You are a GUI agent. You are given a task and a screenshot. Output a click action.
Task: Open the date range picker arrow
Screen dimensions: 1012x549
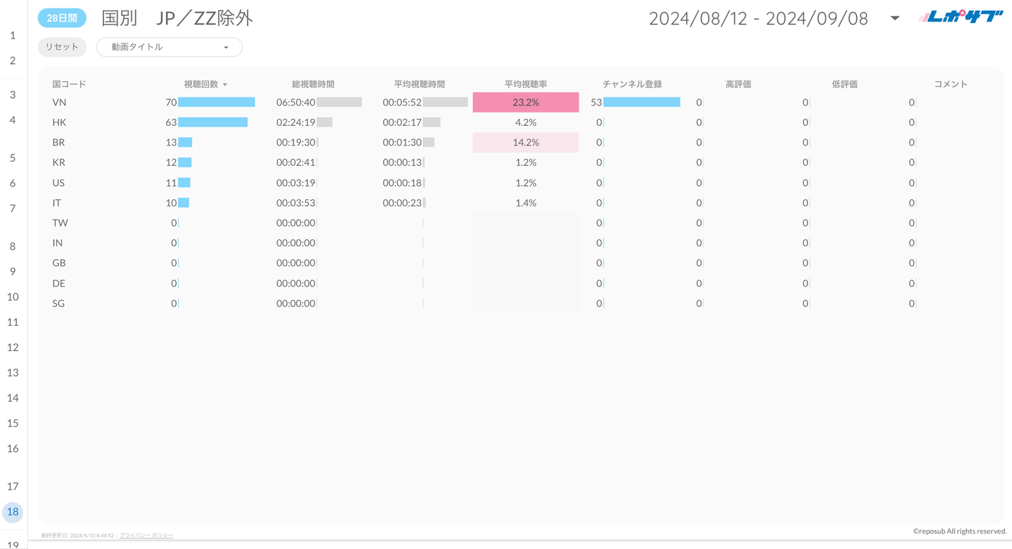point(894,18)
